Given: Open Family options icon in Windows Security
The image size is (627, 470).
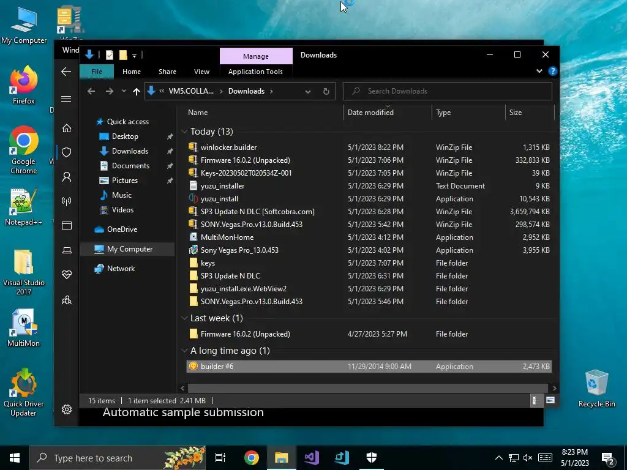Looking at the screenshot, I should tap(67, 299).
